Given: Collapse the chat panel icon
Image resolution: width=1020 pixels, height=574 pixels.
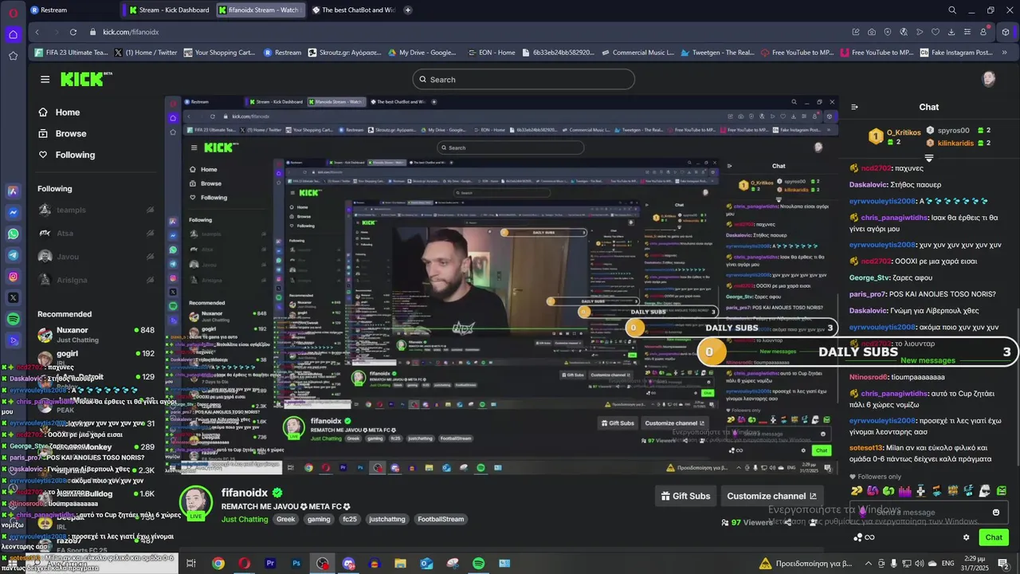Looking at the screenshot, I should tap(854, 107).
